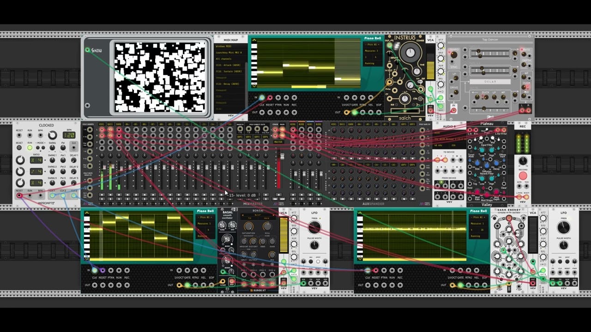Image resolution: width=591 pixels, height=332 pixels.
Task: Click the Tap Dancer IN jack
Action: [453, 110]
